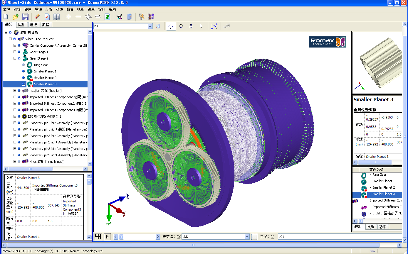Expand the huajian 装配 node
Image resolution: width=408 pixels, height=254 pixels.
[x=15, y=91]
